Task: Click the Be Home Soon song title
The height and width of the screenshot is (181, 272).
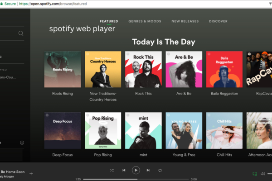Action: 13,172
